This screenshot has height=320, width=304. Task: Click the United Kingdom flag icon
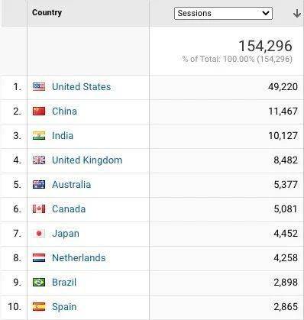[39, 160]
